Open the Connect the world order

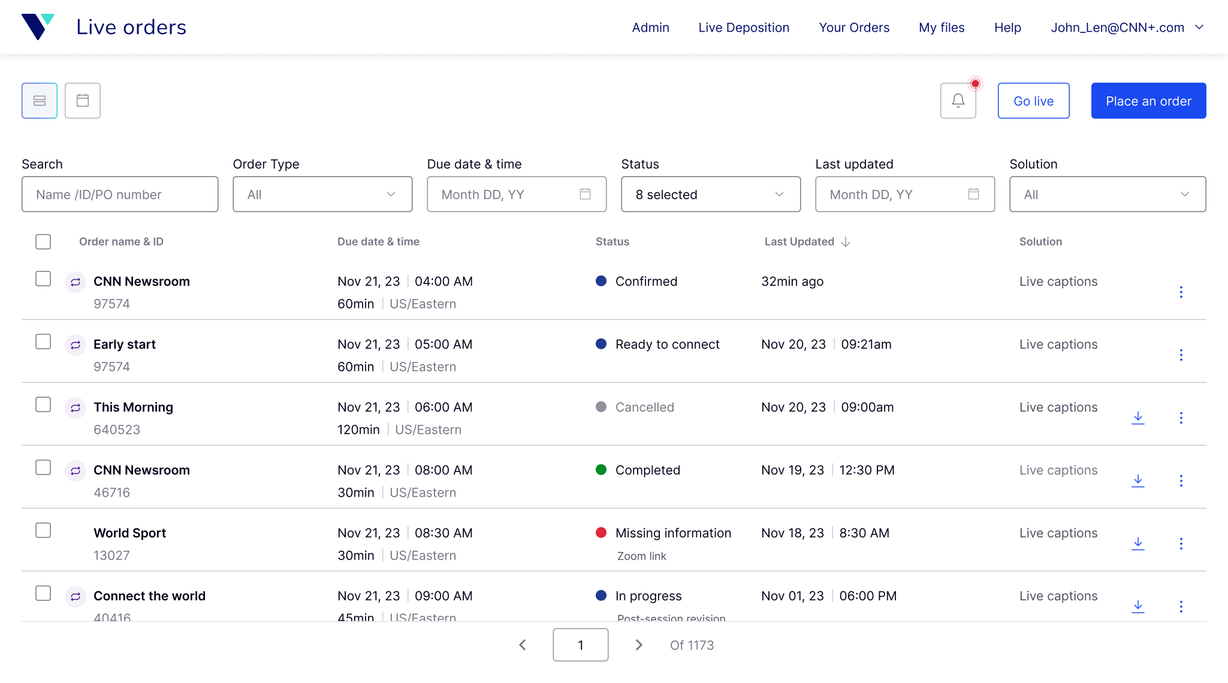(149, 596)
